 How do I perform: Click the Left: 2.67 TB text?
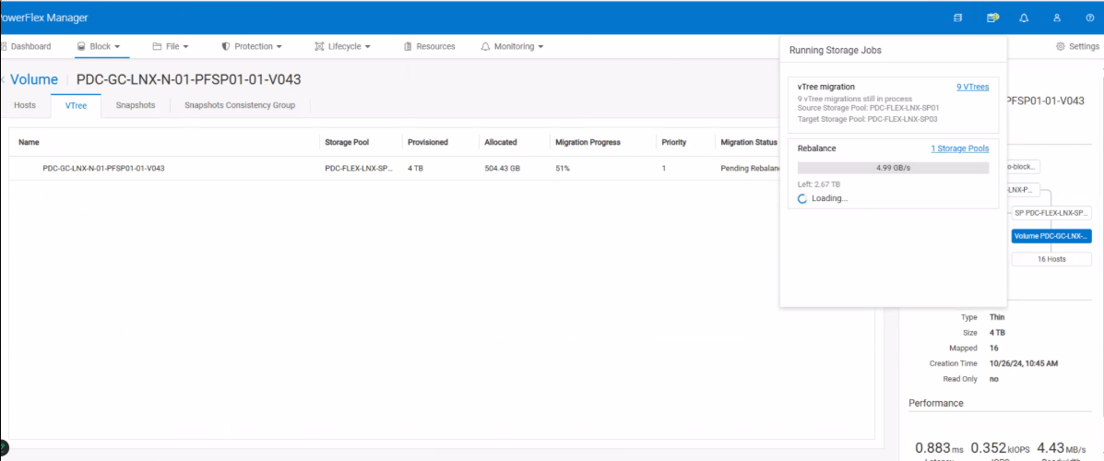(x=818, y=184)
